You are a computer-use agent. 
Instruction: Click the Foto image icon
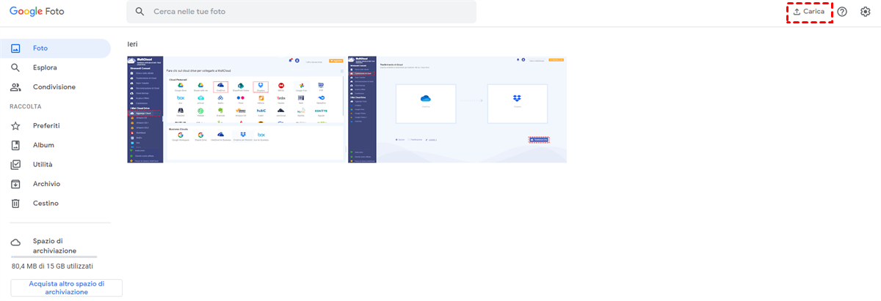[x=15, y=48]
